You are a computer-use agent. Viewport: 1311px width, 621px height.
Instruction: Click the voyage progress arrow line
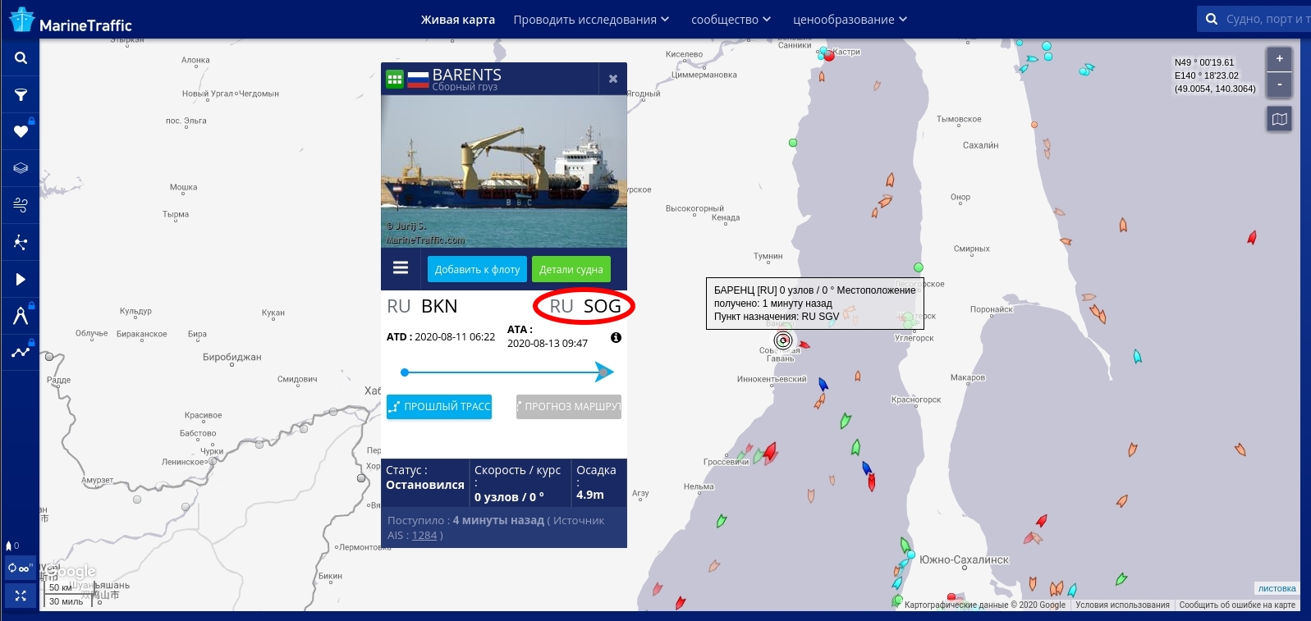(x=507, y=372)
